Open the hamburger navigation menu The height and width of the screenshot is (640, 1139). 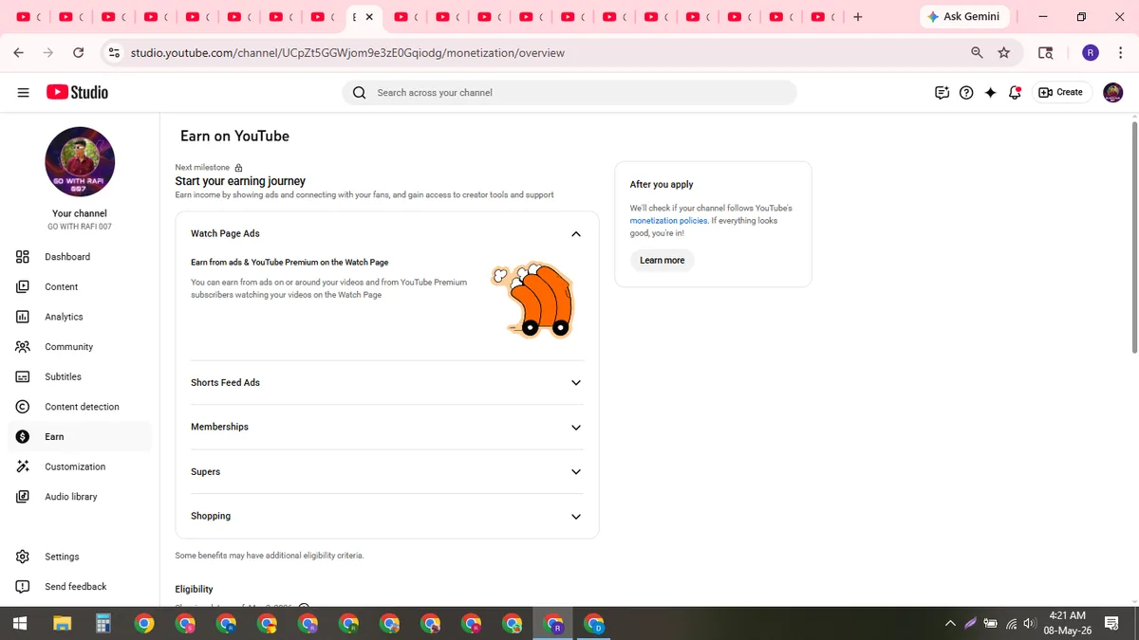[23, 92]
